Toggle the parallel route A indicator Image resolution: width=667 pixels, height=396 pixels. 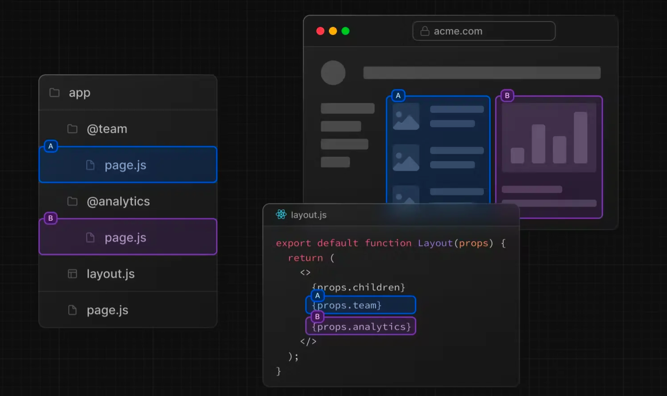(51, 146)
